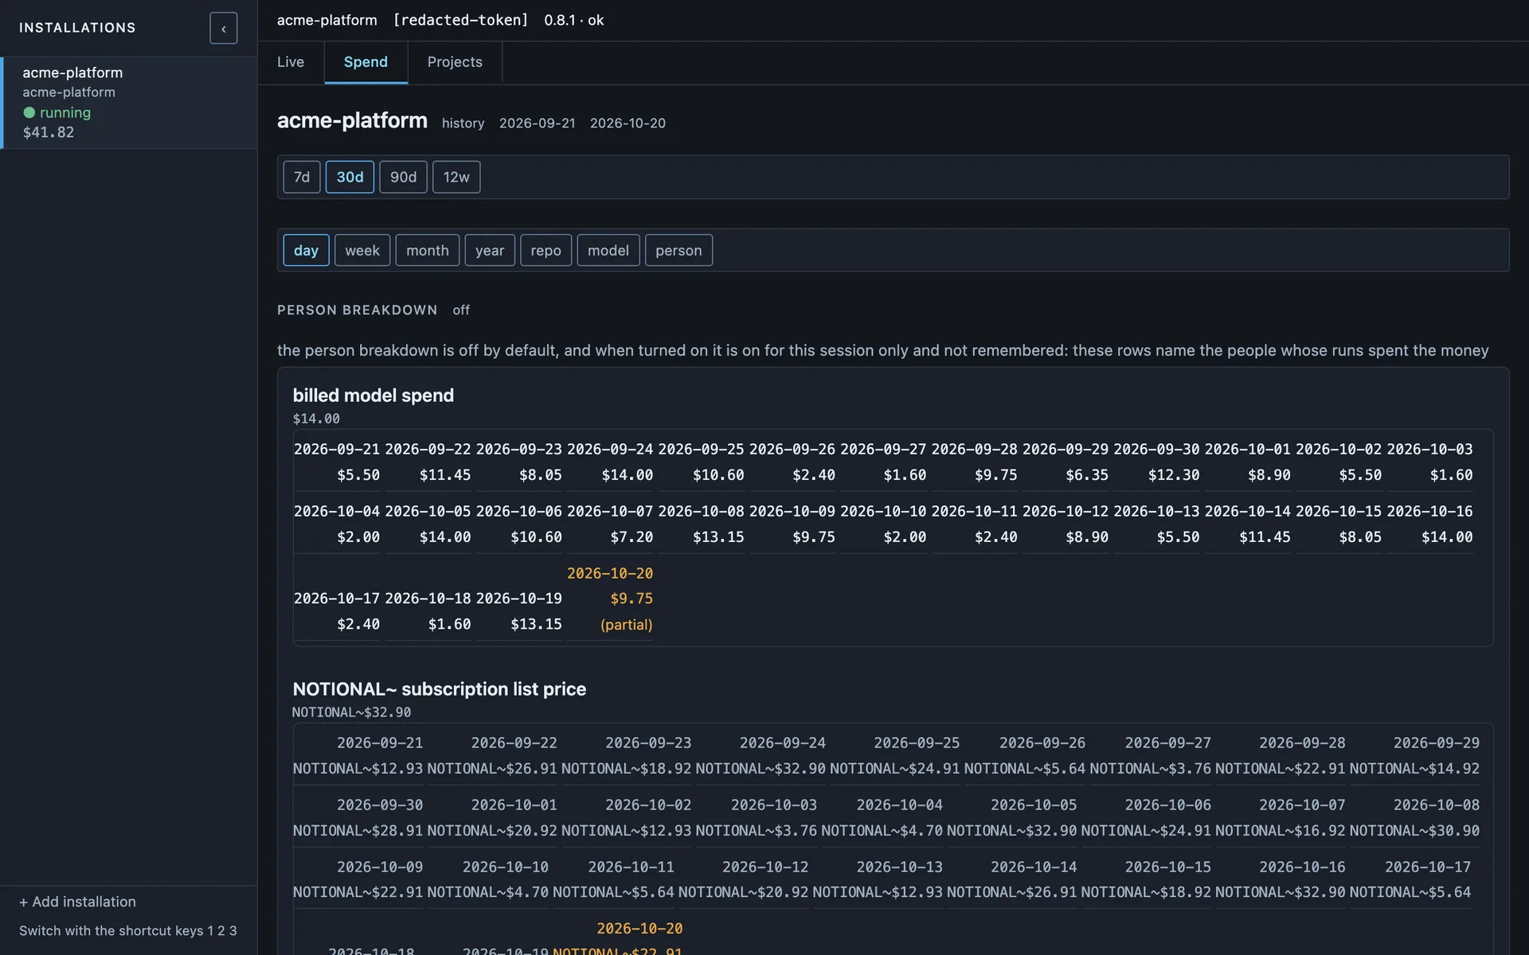
Task: Group spend by week
Action: click(362, 250)
